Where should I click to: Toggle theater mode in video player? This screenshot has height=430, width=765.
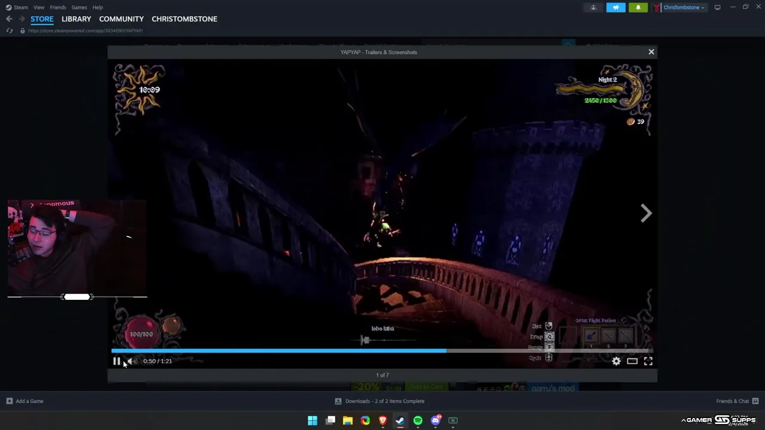pyautogui.click(x=632, y=361)
